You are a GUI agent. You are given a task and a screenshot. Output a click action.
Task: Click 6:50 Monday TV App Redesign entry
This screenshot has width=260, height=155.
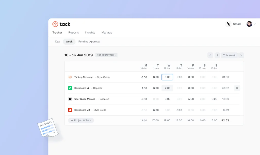144,77
